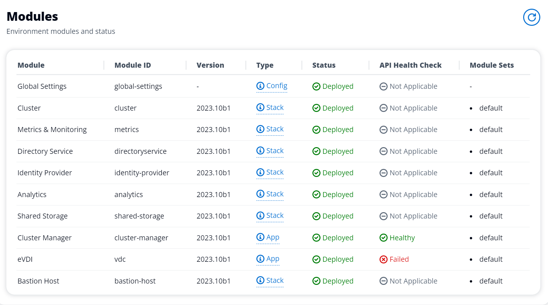Click the info icon beside Config type

tap(260, 86)
